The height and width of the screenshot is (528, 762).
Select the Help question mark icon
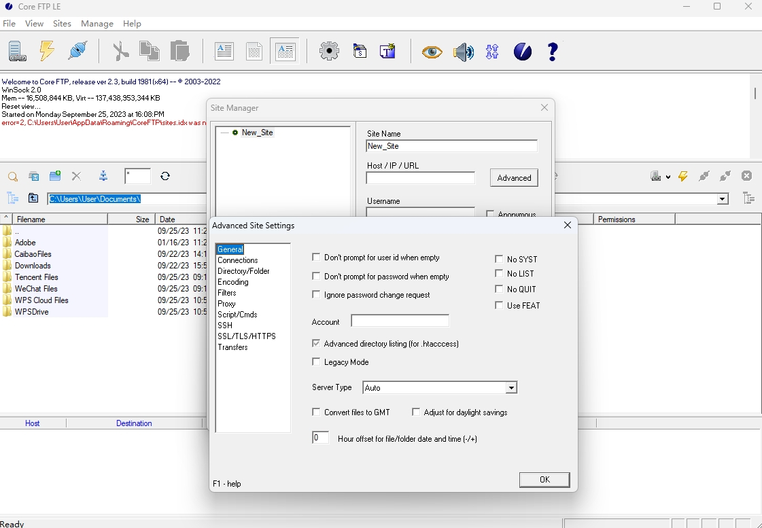552,50
